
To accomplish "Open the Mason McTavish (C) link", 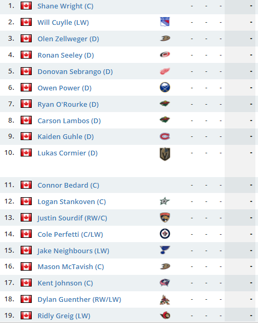I will click(71, 267).
